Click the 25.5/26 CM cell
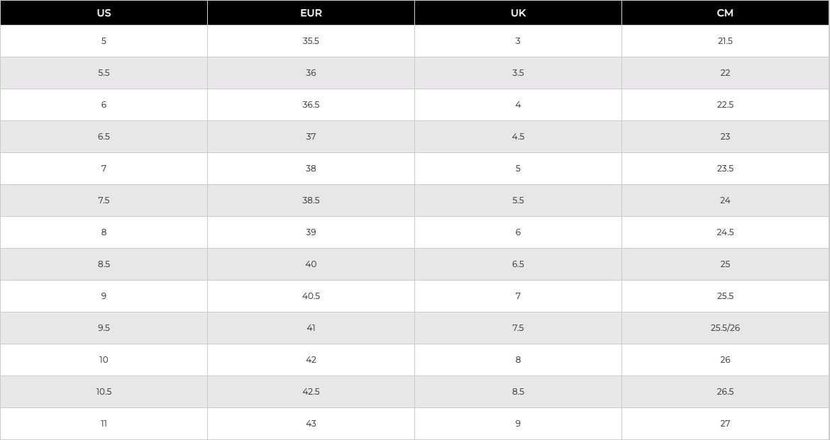 point(725,328)
